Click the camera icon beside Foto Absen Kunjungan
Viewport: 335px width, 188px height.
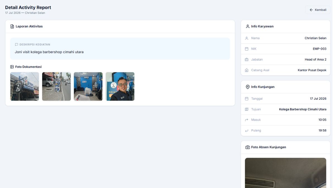(247, 147)
